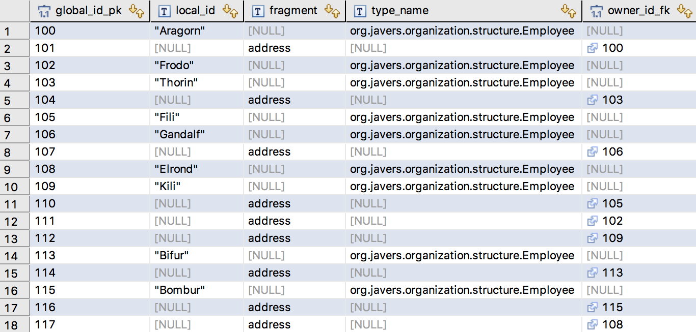Click the local_id text type icon
Viewport: 696px width, 332px height.
(165, 11)
